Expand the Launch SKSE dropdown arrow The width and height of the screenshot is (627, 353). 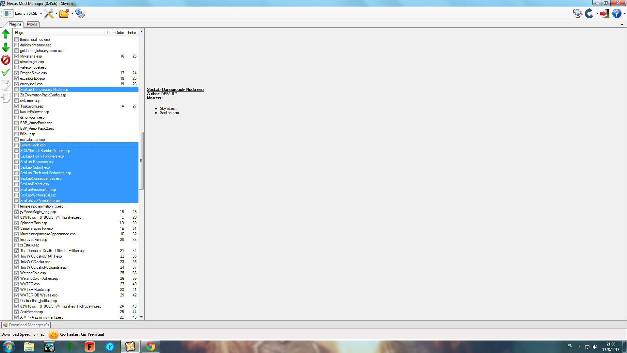[41, 14]
